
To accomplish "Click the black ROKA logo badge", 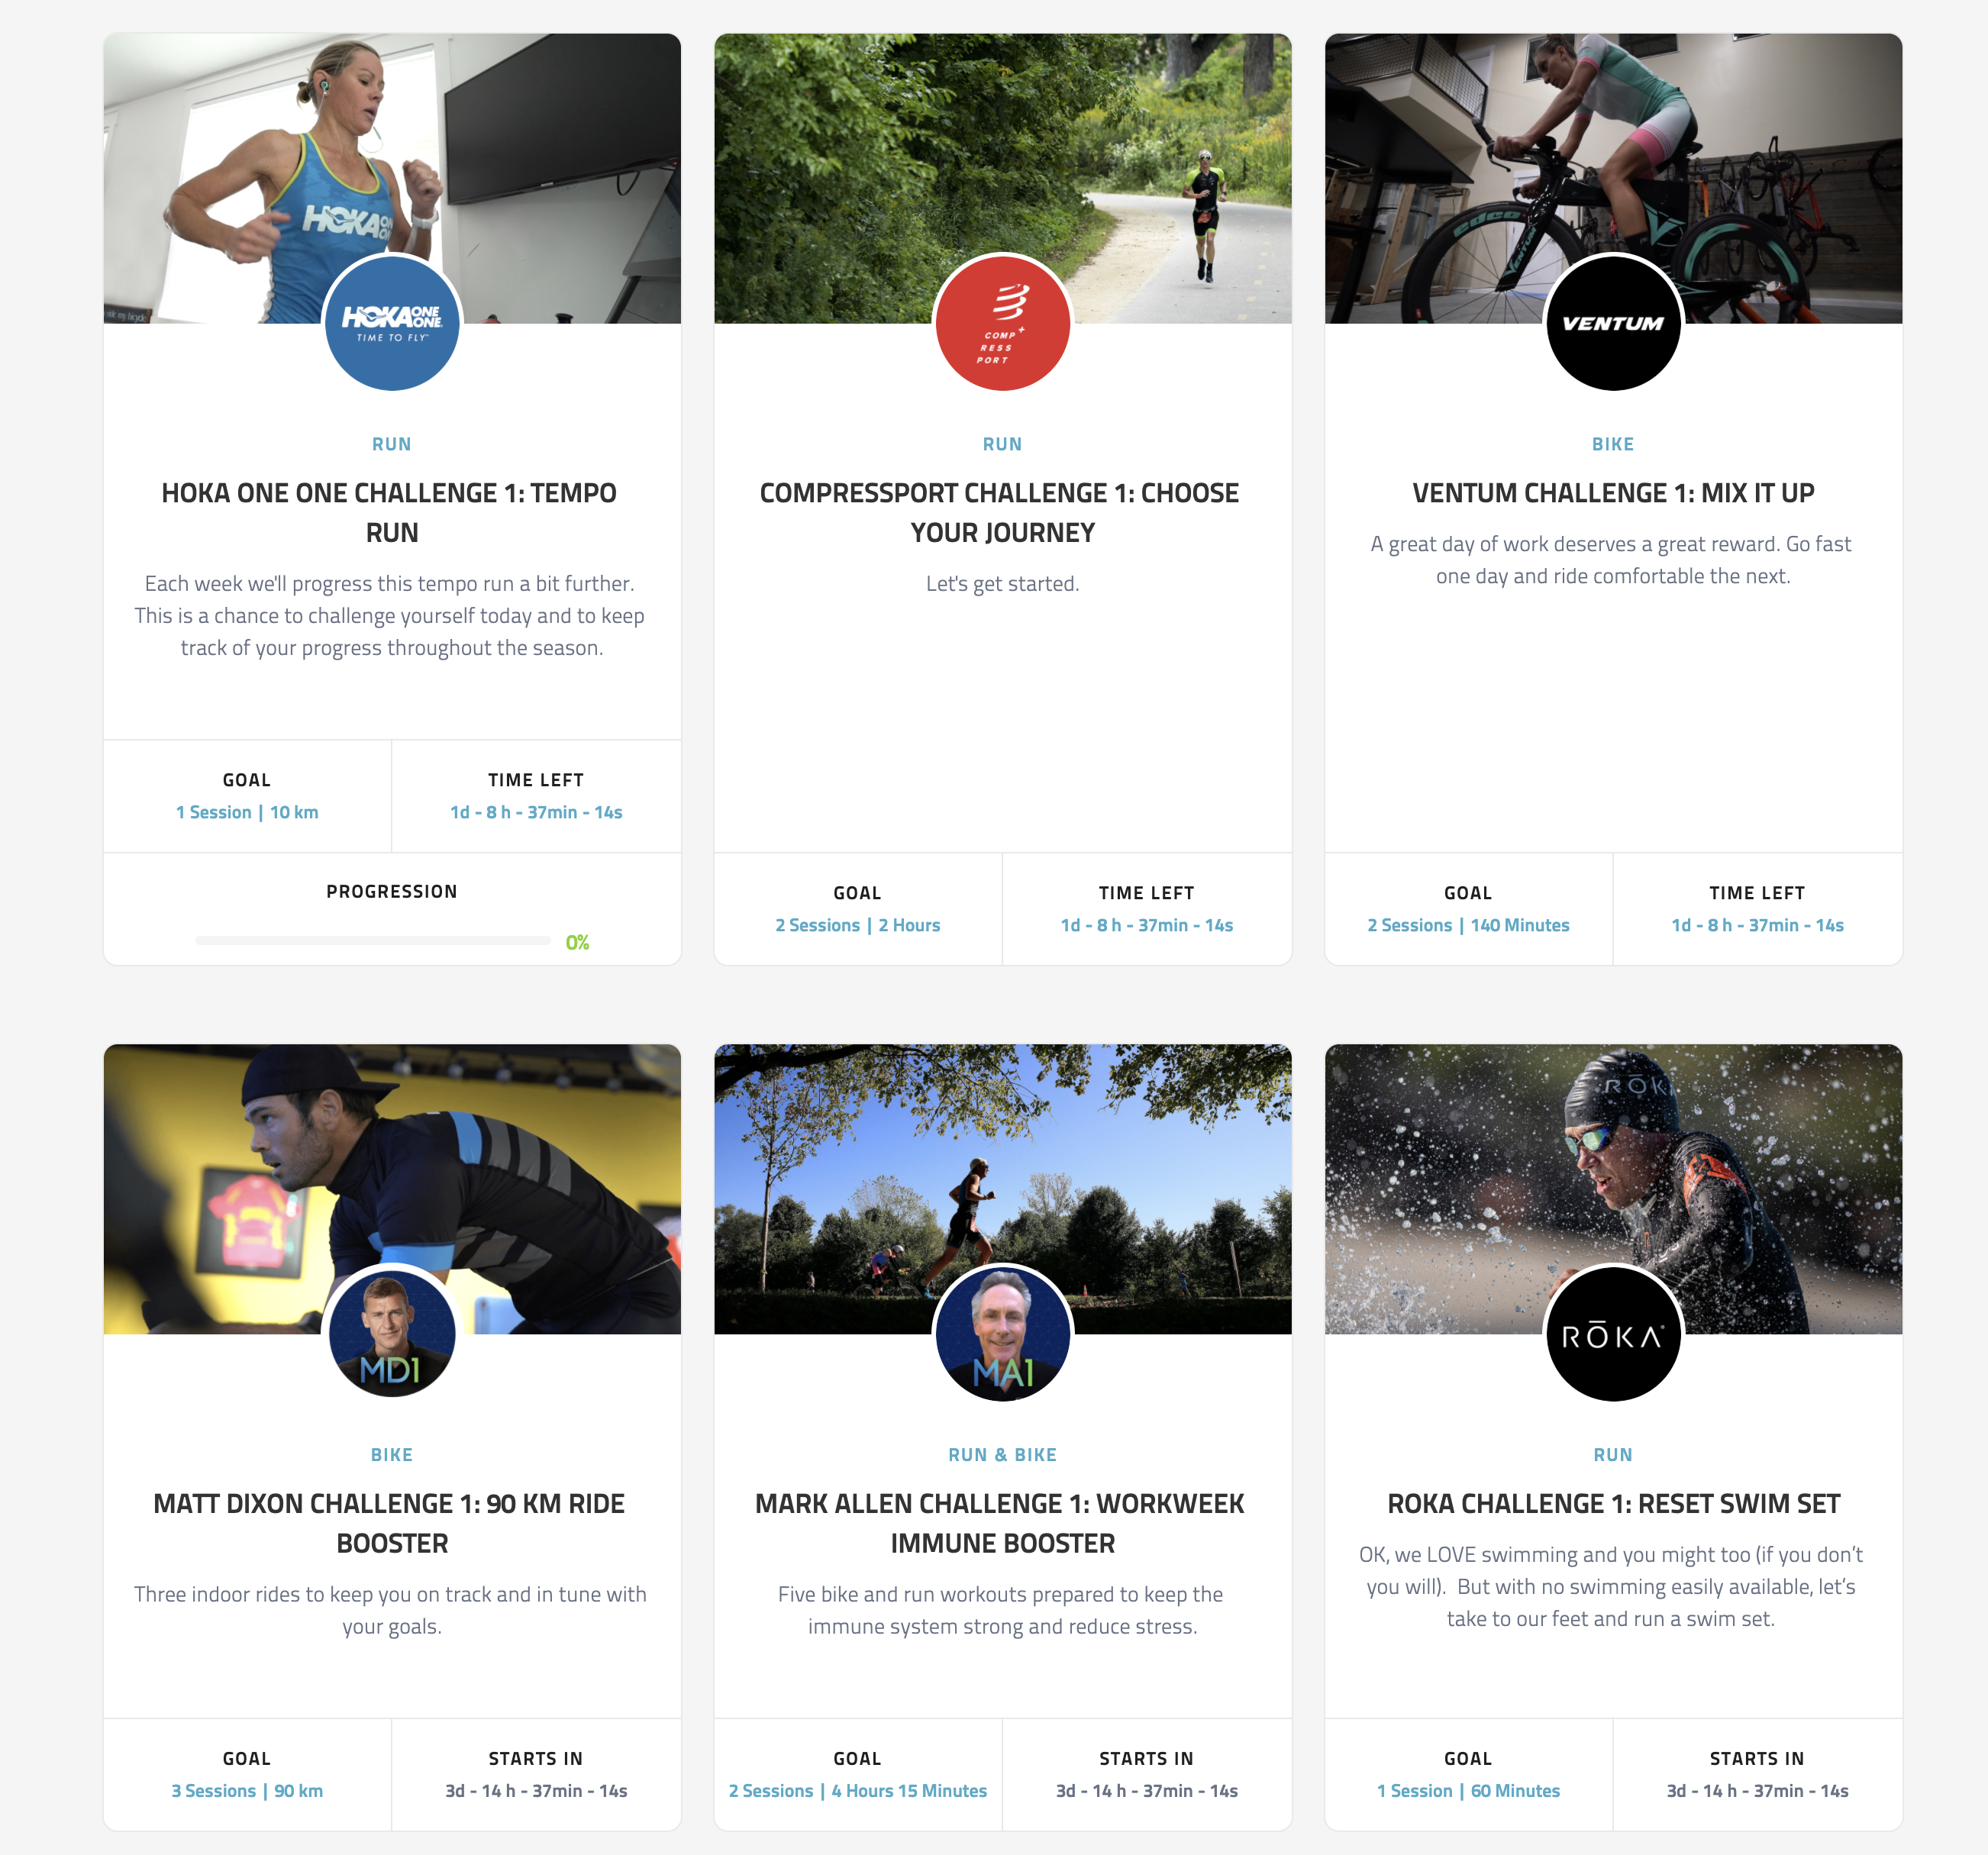I will point(1613,1333).
